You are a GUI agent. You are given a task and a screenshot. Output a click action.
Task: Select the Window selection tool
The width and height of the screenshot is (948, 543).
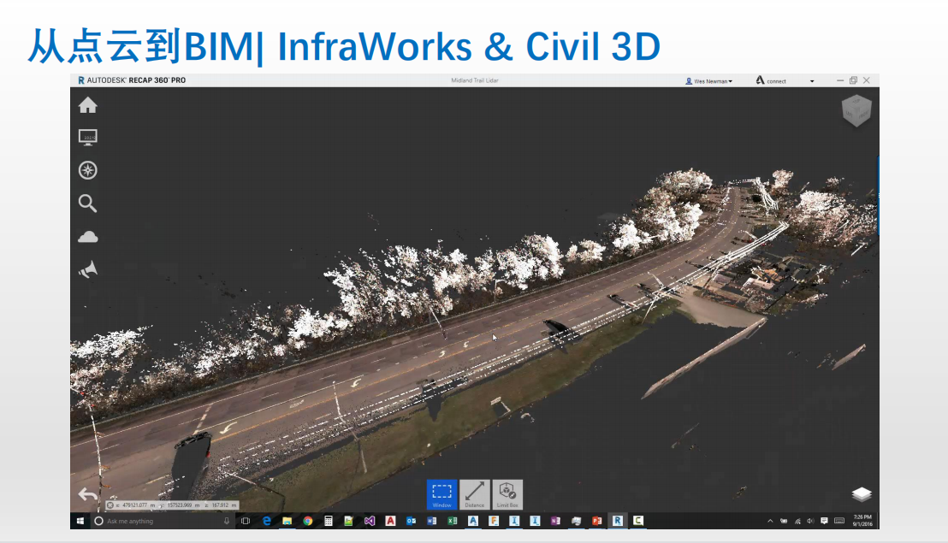(x=442, y=494)
